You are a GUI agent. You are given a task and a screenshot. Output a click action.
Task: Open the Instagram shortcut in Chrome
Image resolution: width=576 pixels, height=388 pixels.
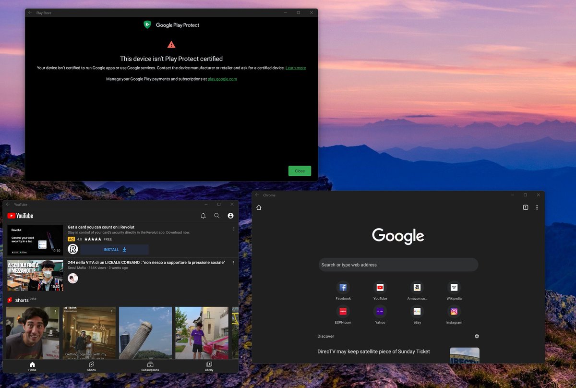coord(454,315)
